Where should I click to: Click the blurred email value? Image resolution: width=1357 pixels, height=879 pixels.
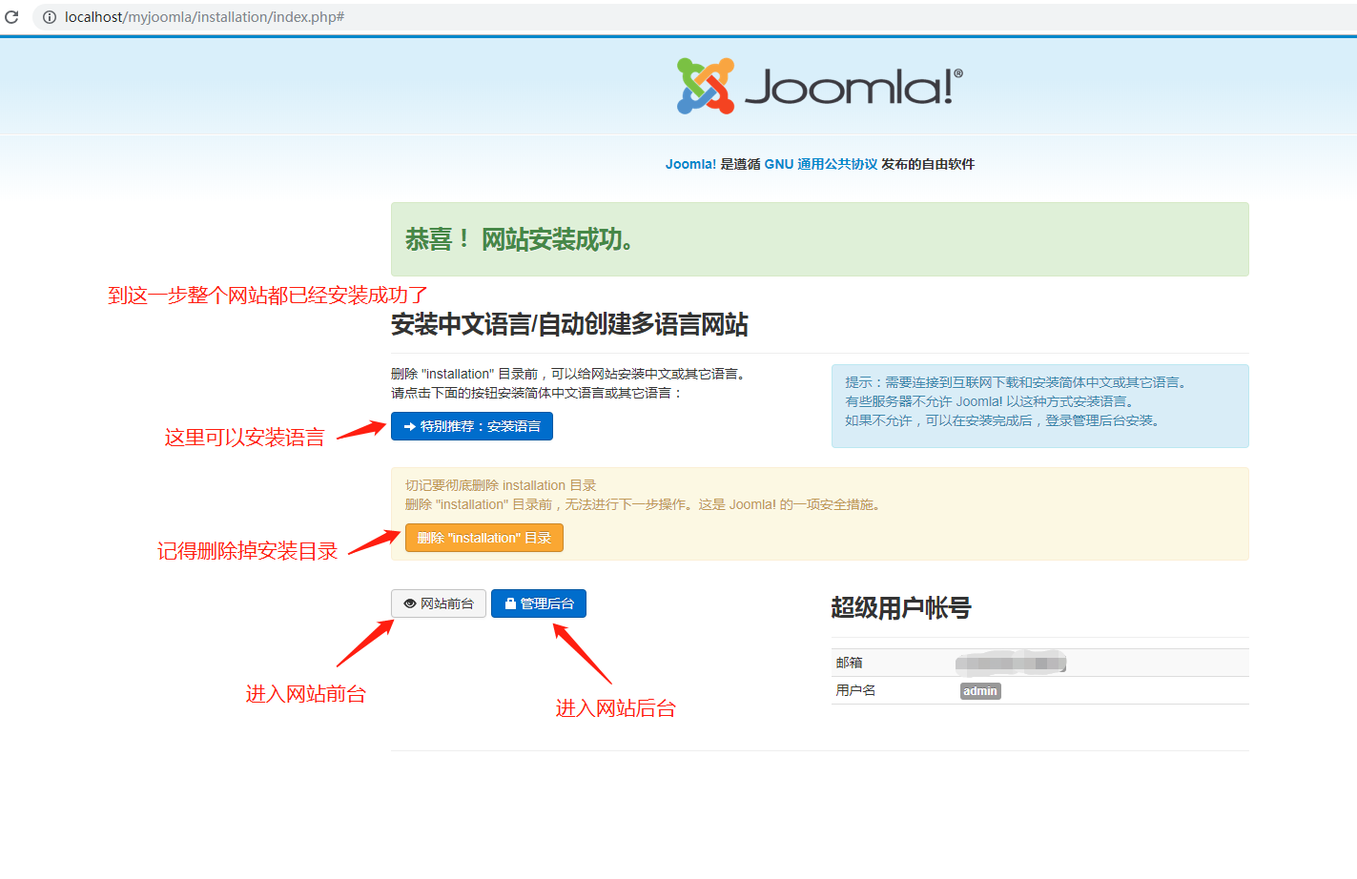point(1011,663)
